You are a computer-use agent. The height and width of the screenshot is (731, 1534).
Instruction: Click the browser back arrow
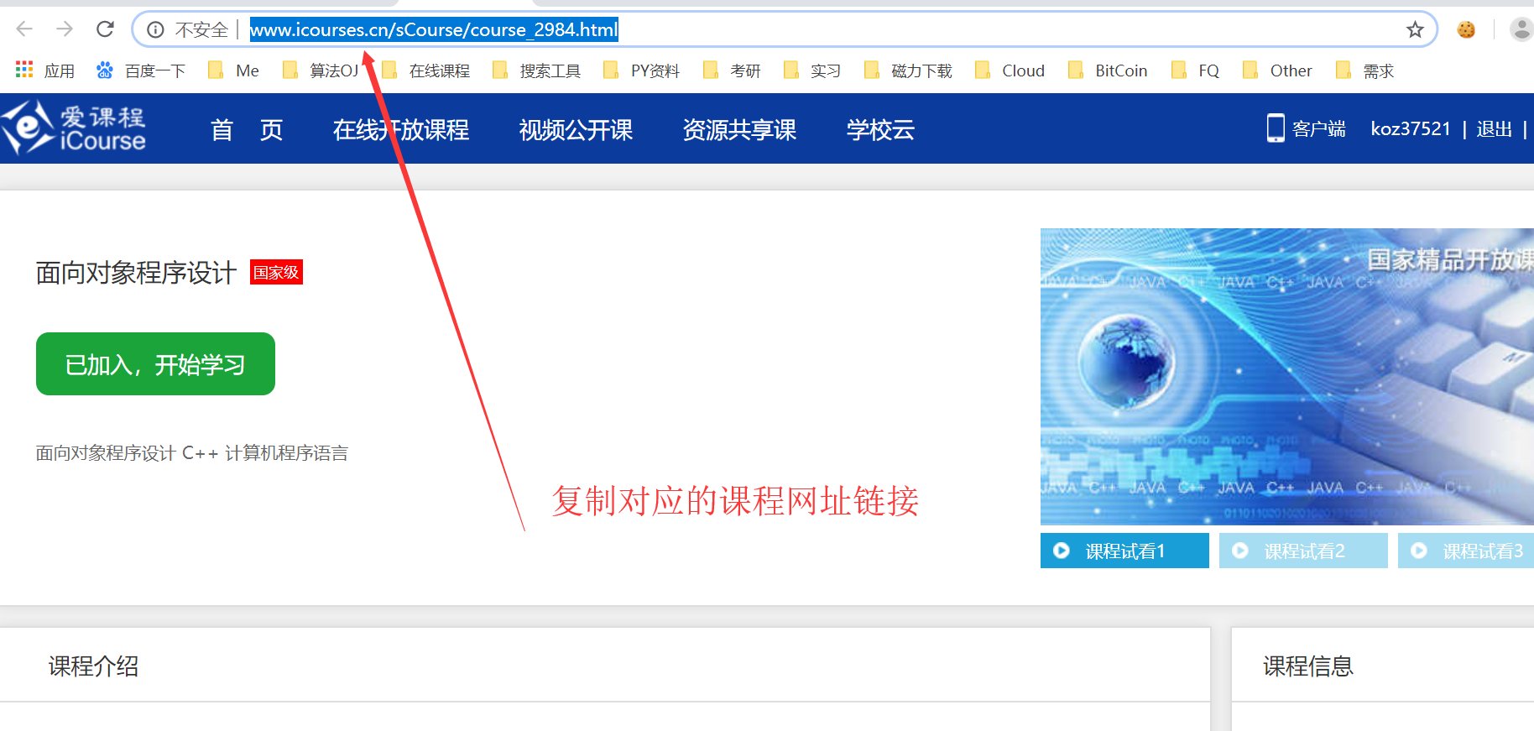point(24,29)
